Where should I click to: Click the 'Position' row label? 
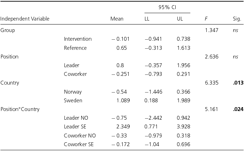9,56
